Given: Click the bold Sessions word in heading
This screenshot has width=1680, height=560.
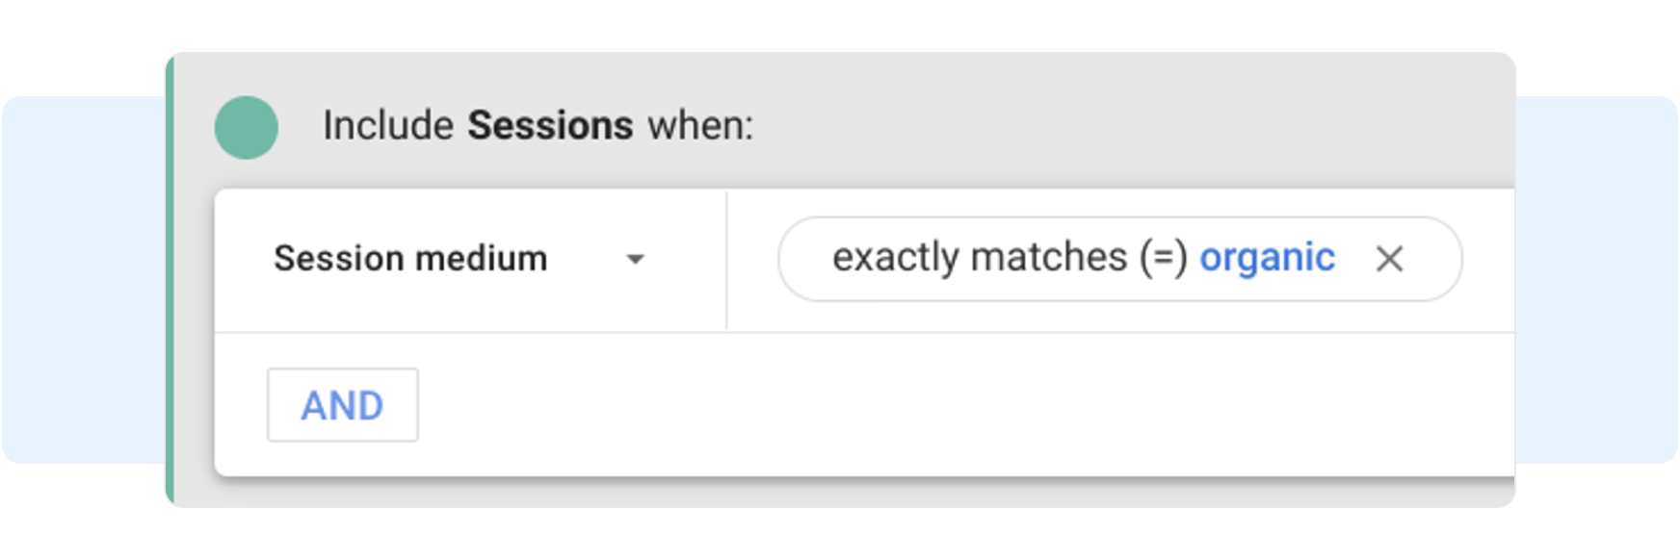Looking at the screenshot, I should pyautogui.click(x=550, y=126).
